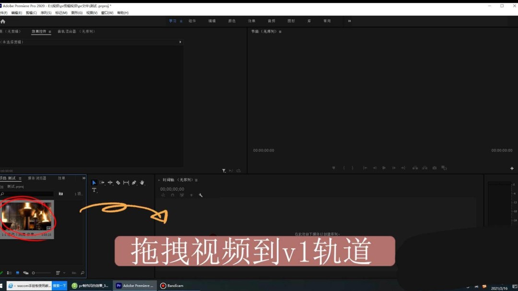This screenshot has width=518, height=291.
Task: Open the 音轨混合器 tab
Action: (76, 32)
